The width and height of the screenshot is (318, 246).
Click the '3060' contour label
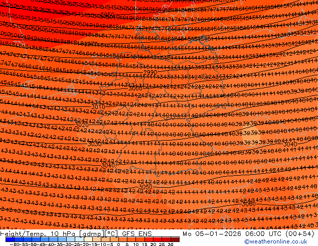[x=249, y=204]
